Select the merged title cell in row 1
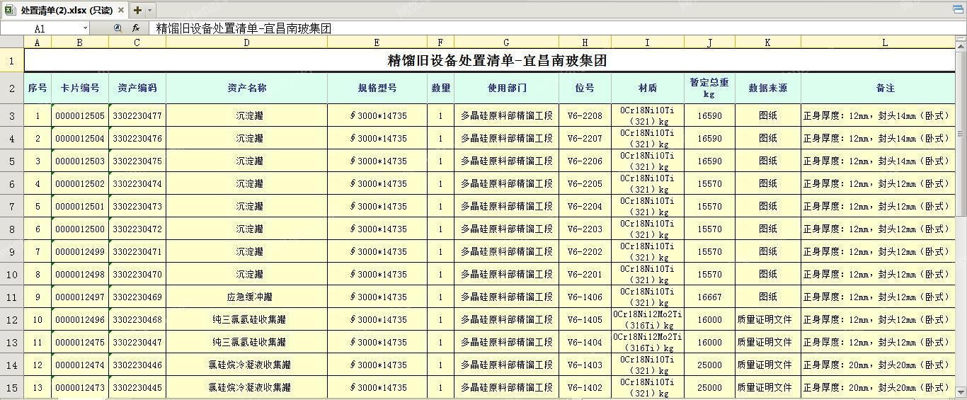The width and height of the screenshot is (967, 400). pyautogui.click(x=496, y=61)
